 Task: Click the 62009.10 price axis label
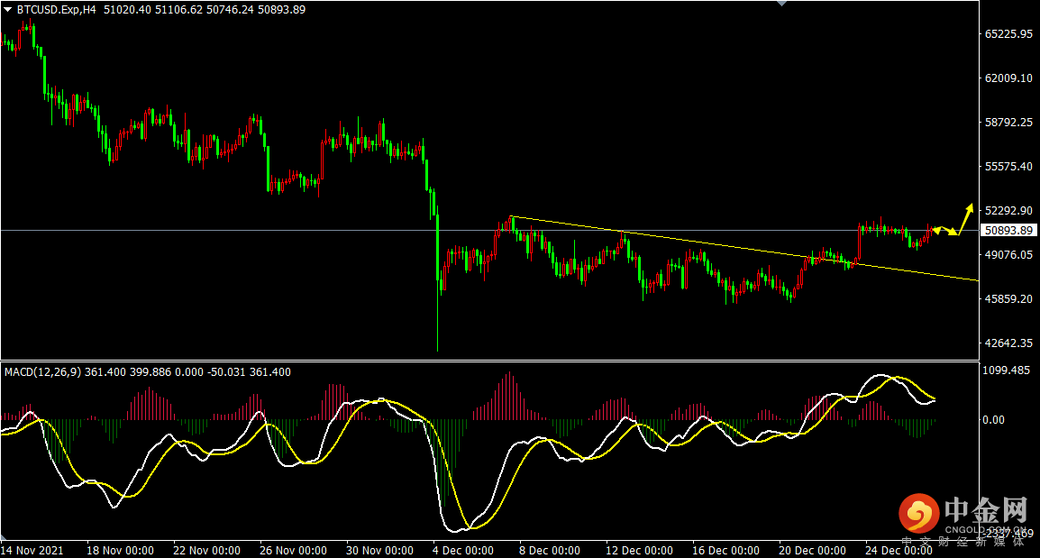[x=1008, y=78]
